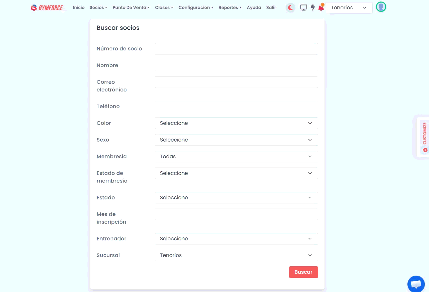Viewport: 429px width, 292px height.
Task: Focus the Número de socio field
Action: click(236, 49)
